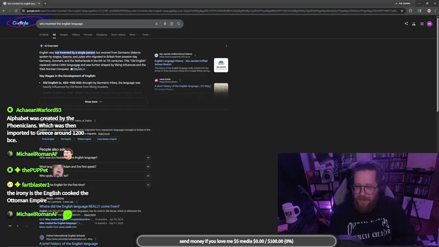Expand 'spoke English for the first time?' question
The image size is (439, 247).
tap(94, 185)
